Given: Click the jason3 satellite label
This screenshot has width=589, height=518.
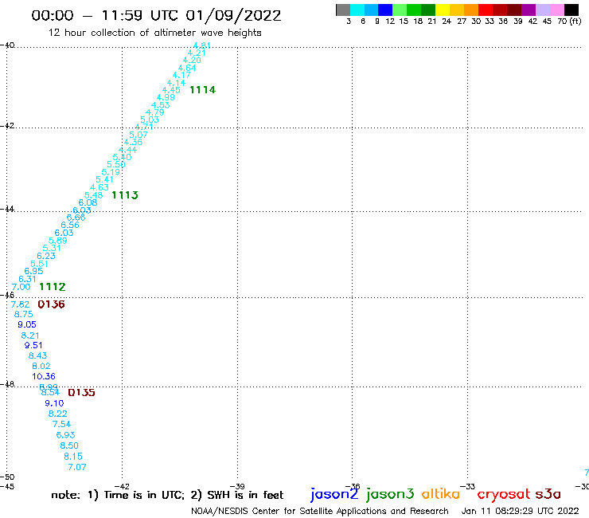Looking at the screenshot, I should 390,494.
